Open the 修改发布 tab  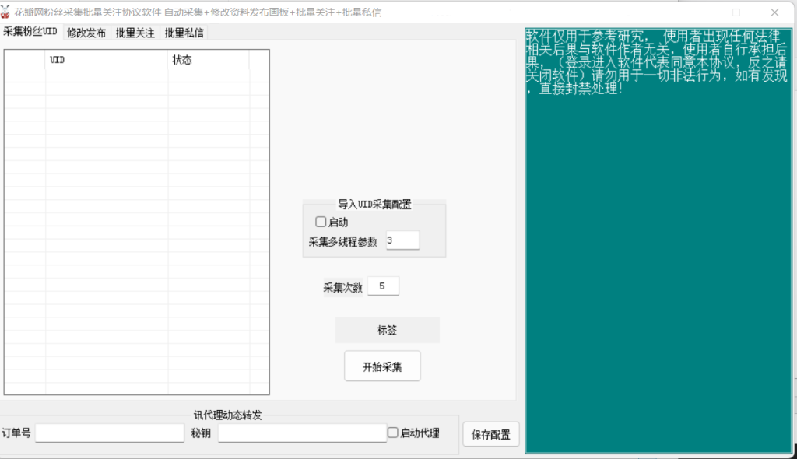pos(86,33)
